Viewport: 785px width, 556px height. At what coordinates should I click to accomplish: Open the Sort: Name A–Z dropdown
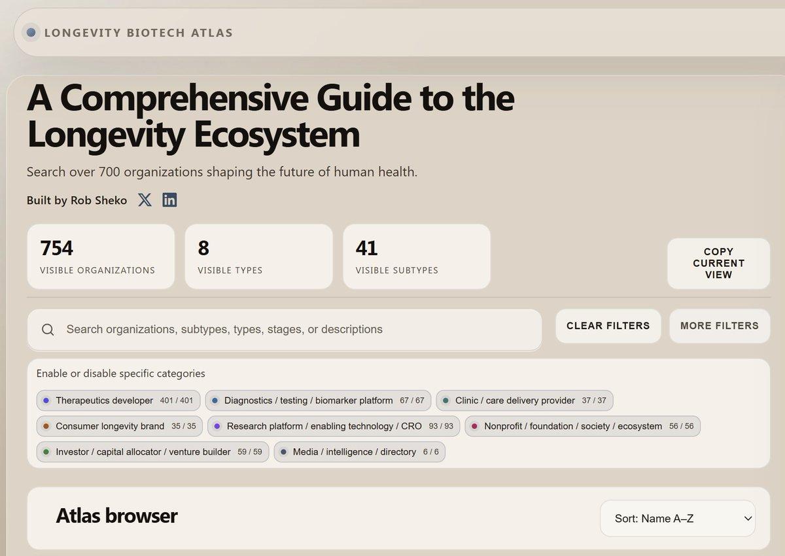(678, 519)
